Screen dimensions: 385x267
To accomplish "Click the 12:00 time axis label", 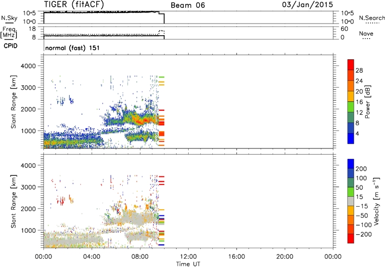I will coord(188,257).
